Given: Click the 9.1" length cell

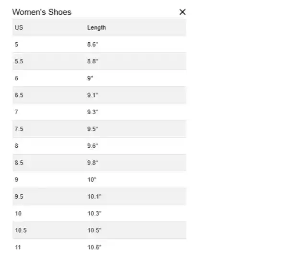Looking at the screenshot, I should pyautogui.click(x=93, y=95).
